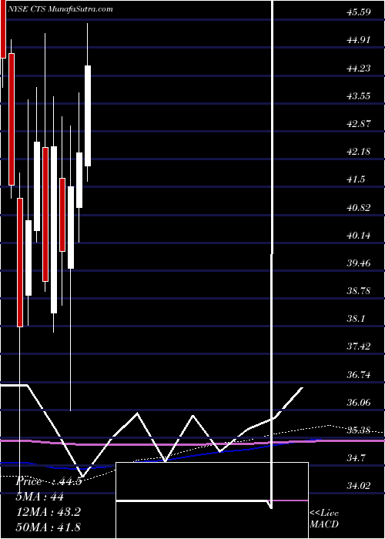
Task: Click the 40.82 price axis label
Action: click(359, 207)
